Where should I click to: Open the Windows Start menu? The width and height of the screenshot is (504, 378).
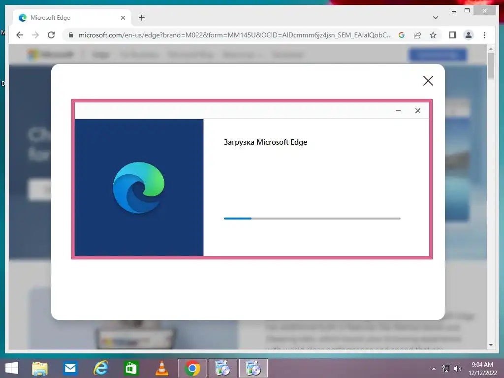point(12,368)
